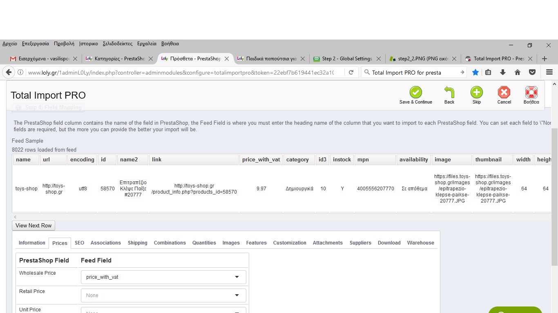The width and height of the screenshot is (558, 313).
Task: Close the step2_2.PNG tab
Action: pyautogui.click(x=455, y=59)
